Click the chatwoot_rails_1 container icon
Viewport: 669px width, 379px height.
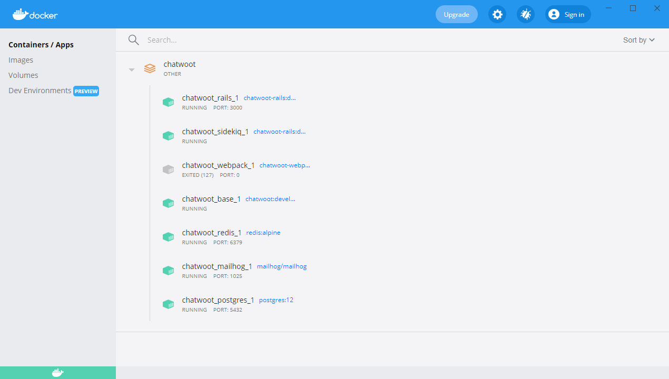click(168, 102)
